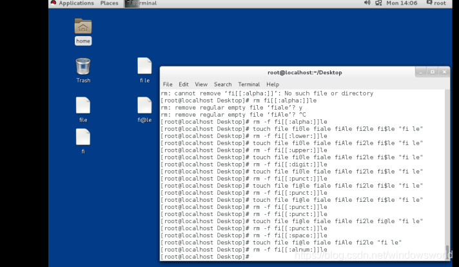This screenshot has width=459, height=267.
Task: Click the clock showing Mon 14:06
Action: tap(402, 3)
